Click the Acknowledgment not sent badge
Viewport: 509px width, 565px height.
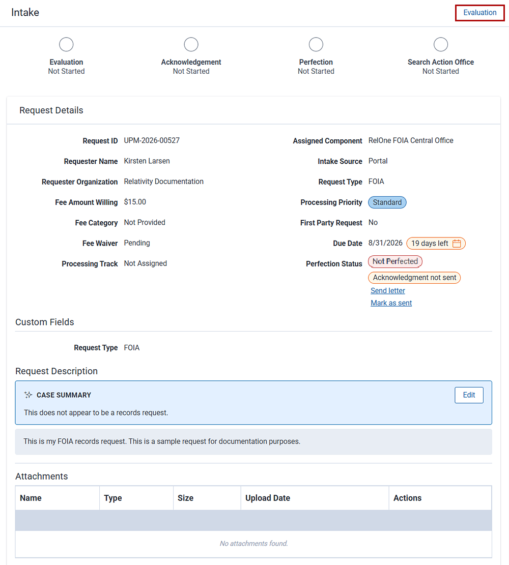click(414, 278)
